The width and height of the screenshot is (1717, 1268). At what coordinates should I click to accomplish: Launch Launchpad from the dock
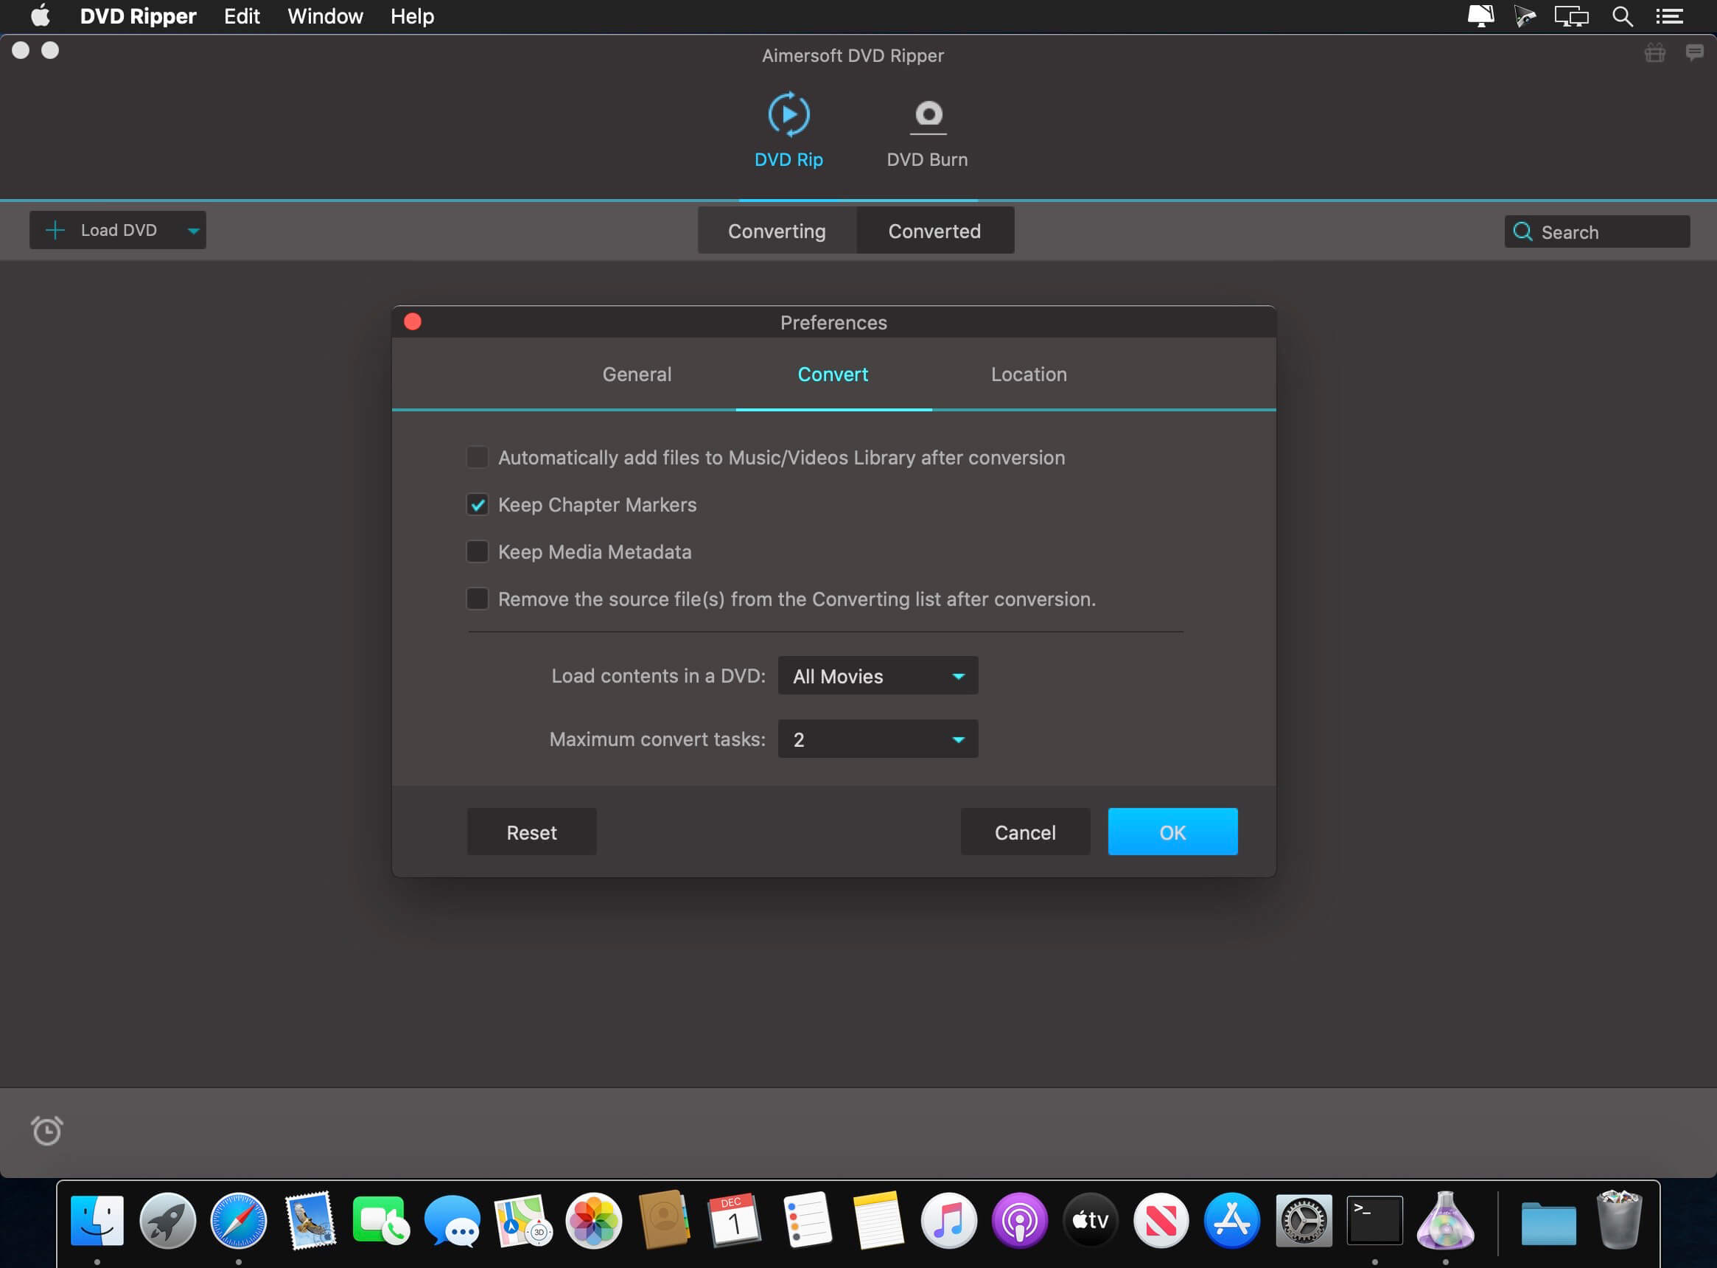(x=168, y=1220)
